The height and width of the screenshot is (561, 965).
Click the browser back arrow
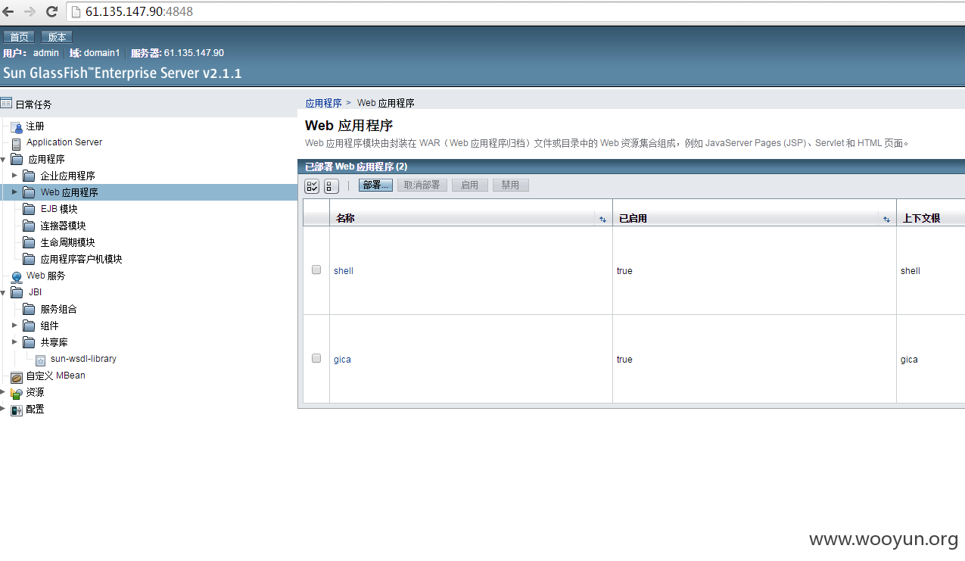pyautogui.click(x=8, y=11)
